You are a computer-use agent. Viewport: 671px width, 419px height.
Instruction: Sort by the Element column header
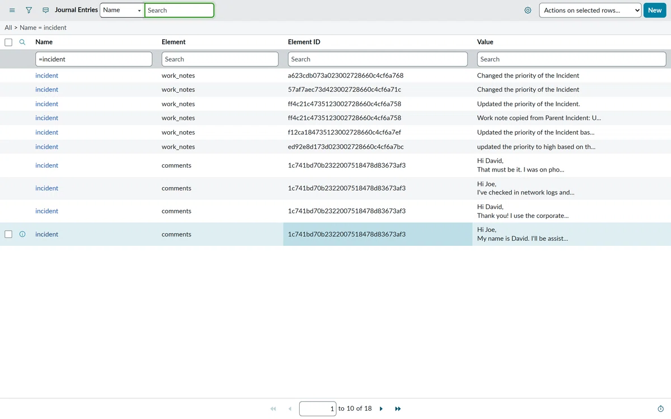pos(173,42)
